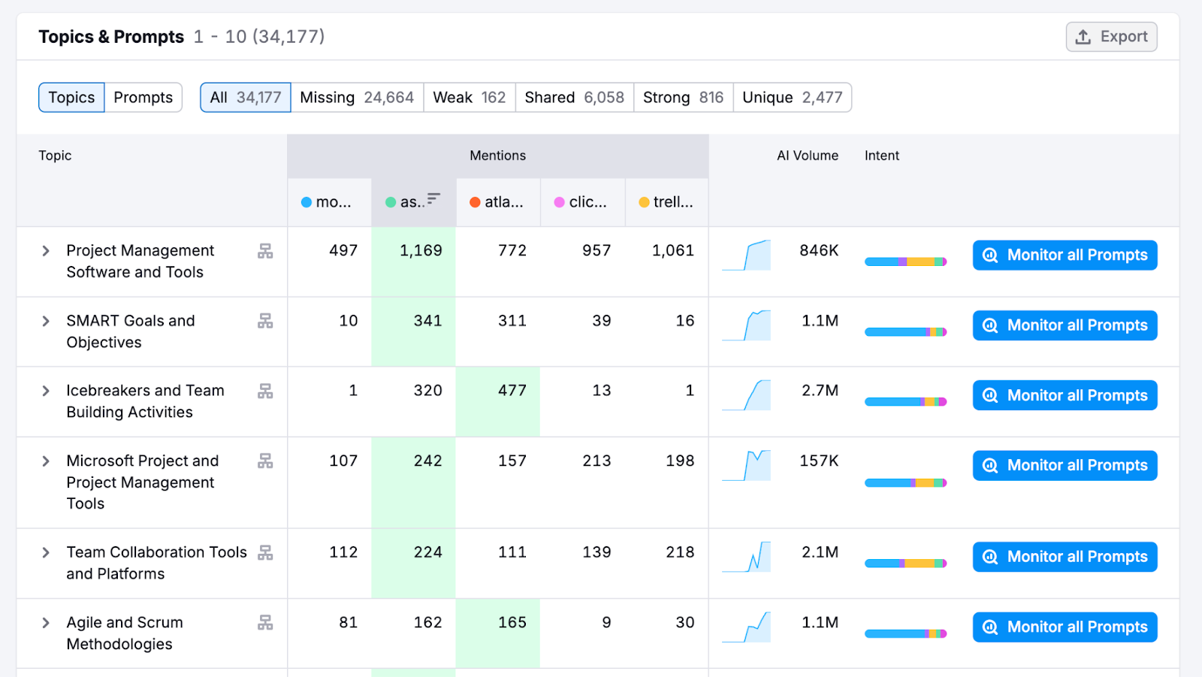Click Monitor all Prompts for SMART Goals and Objectives

point(1064,325)
